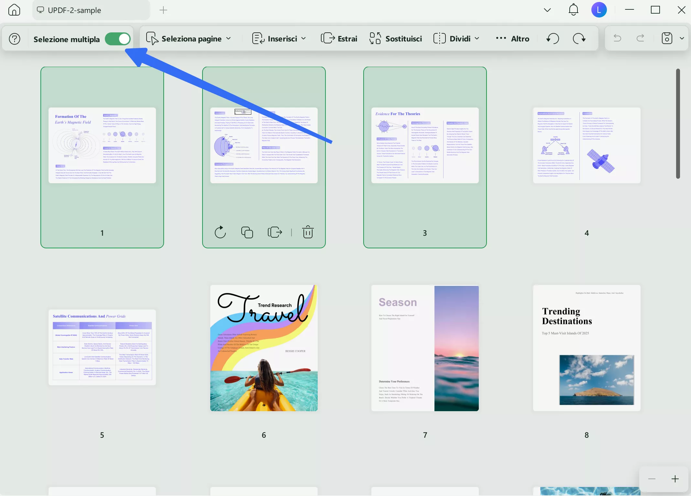Click the Estrai button
Viewport: 691px width, 496px height.
[339, 38]
